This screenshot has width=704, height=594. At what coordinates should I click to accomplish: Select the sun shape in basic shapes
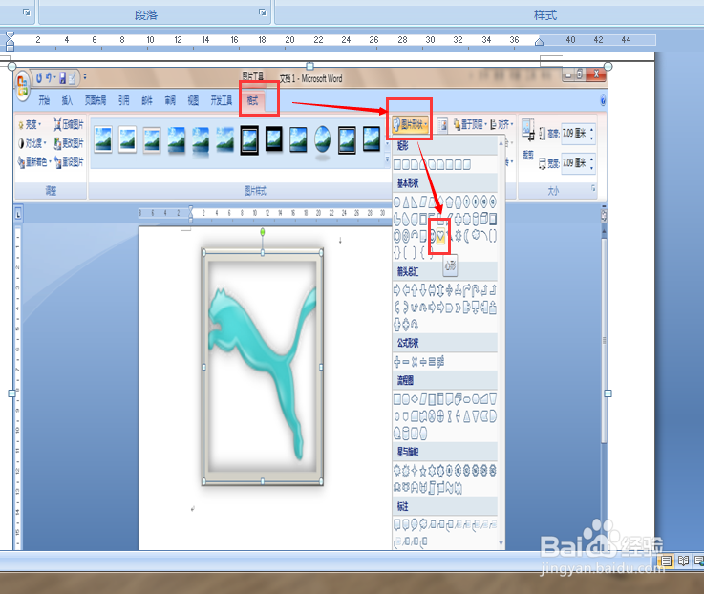458,236
